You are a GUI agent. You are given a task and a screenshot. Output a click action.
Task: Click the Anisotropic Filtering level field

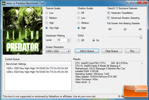pos(62,40)
